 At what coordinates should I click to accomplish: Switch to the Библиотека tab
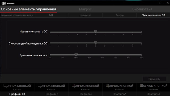tap(142, 9)
